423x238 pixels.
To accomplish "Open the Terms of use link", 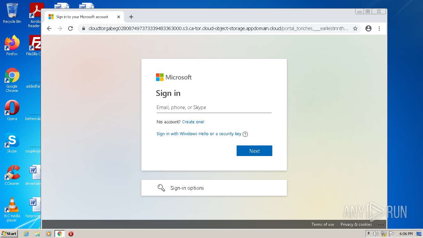I will coord(323,224).
